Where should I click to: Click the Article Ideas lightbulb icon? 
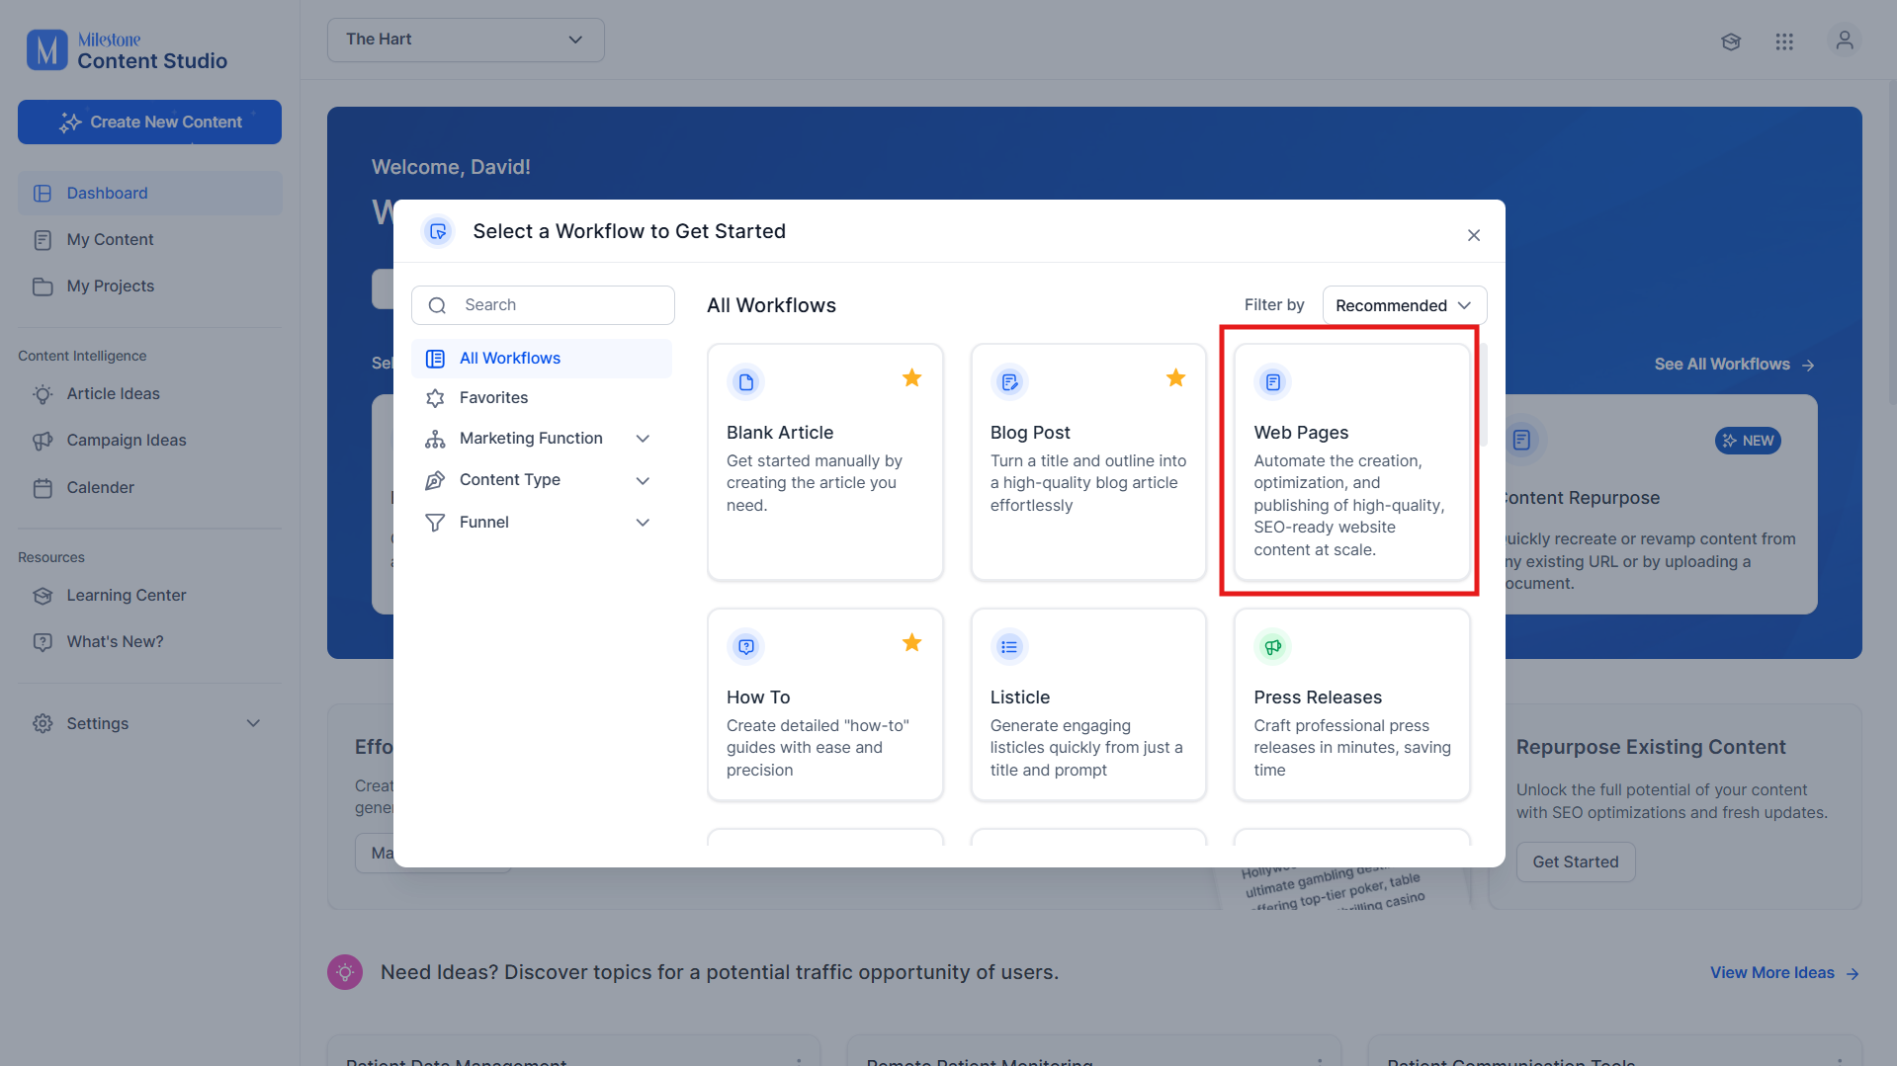(43, 394)
